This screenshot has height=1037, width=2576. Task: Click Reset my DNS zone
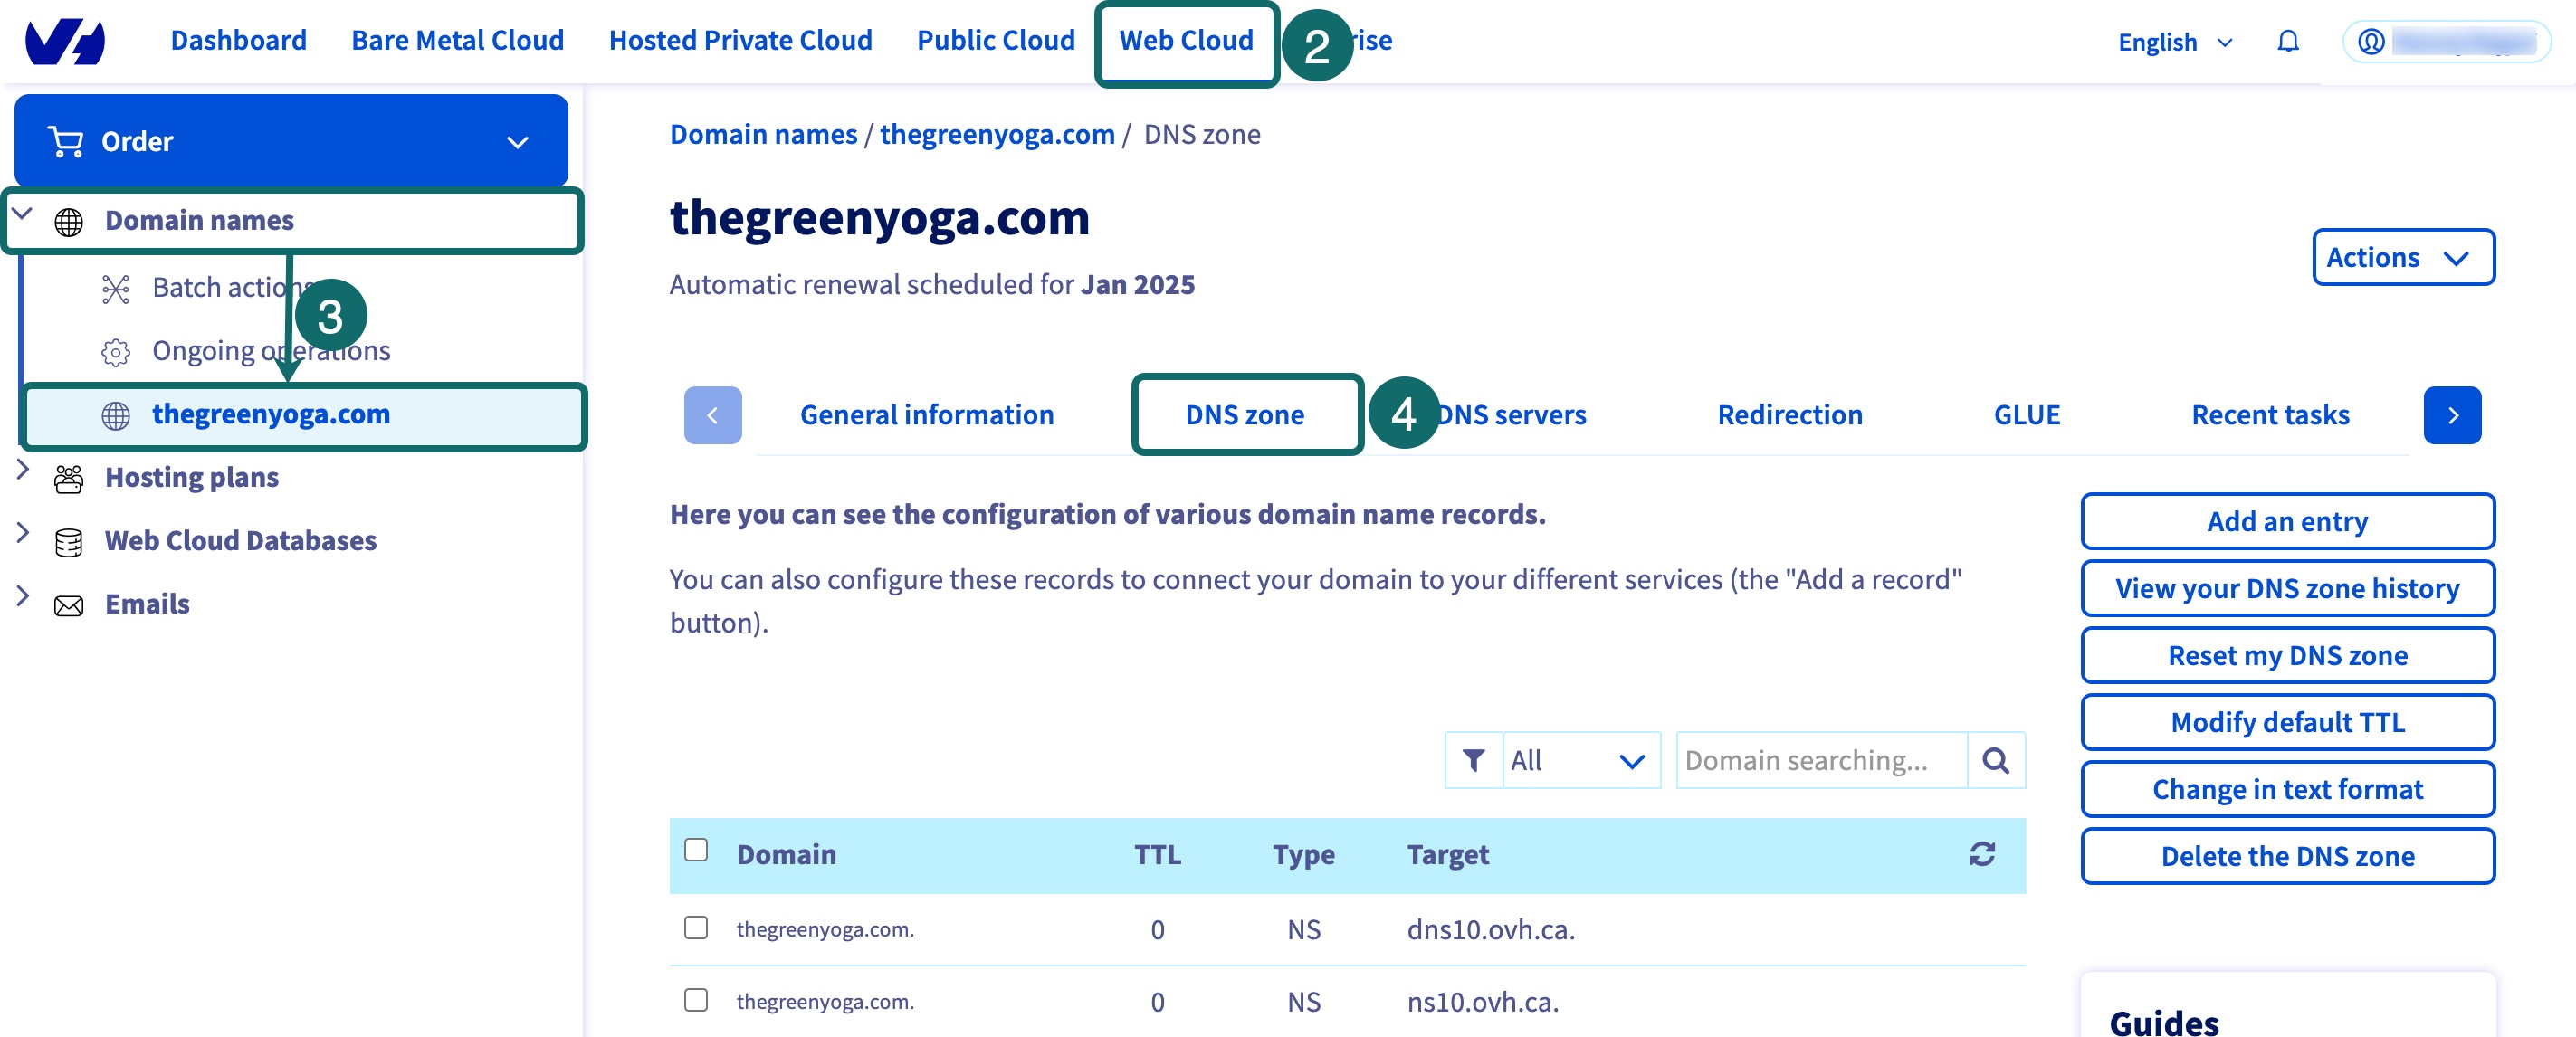click(2287, 655)
